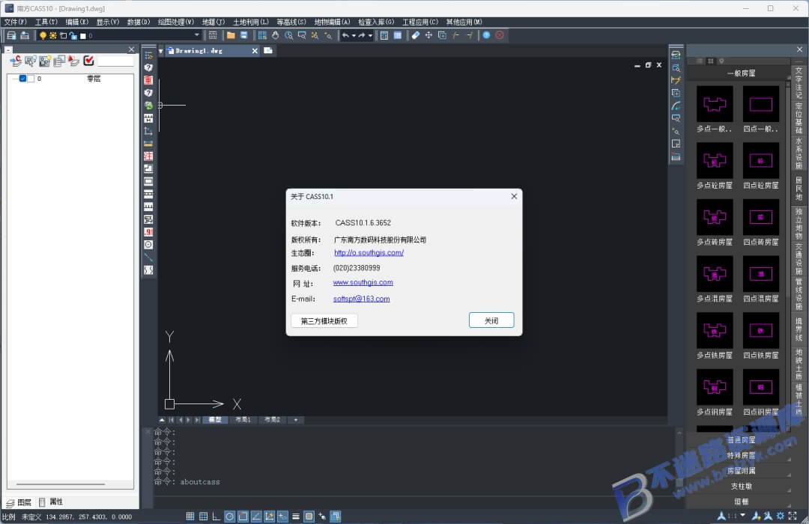
Task: Click the layer color swatch in toolbar
Action: click(x=83, y=36)
